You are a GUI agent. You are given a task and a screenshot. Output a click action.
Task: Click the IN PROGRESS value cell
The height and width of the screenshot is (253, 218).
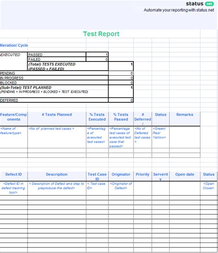pyautogui.click(x=121, y=78)
